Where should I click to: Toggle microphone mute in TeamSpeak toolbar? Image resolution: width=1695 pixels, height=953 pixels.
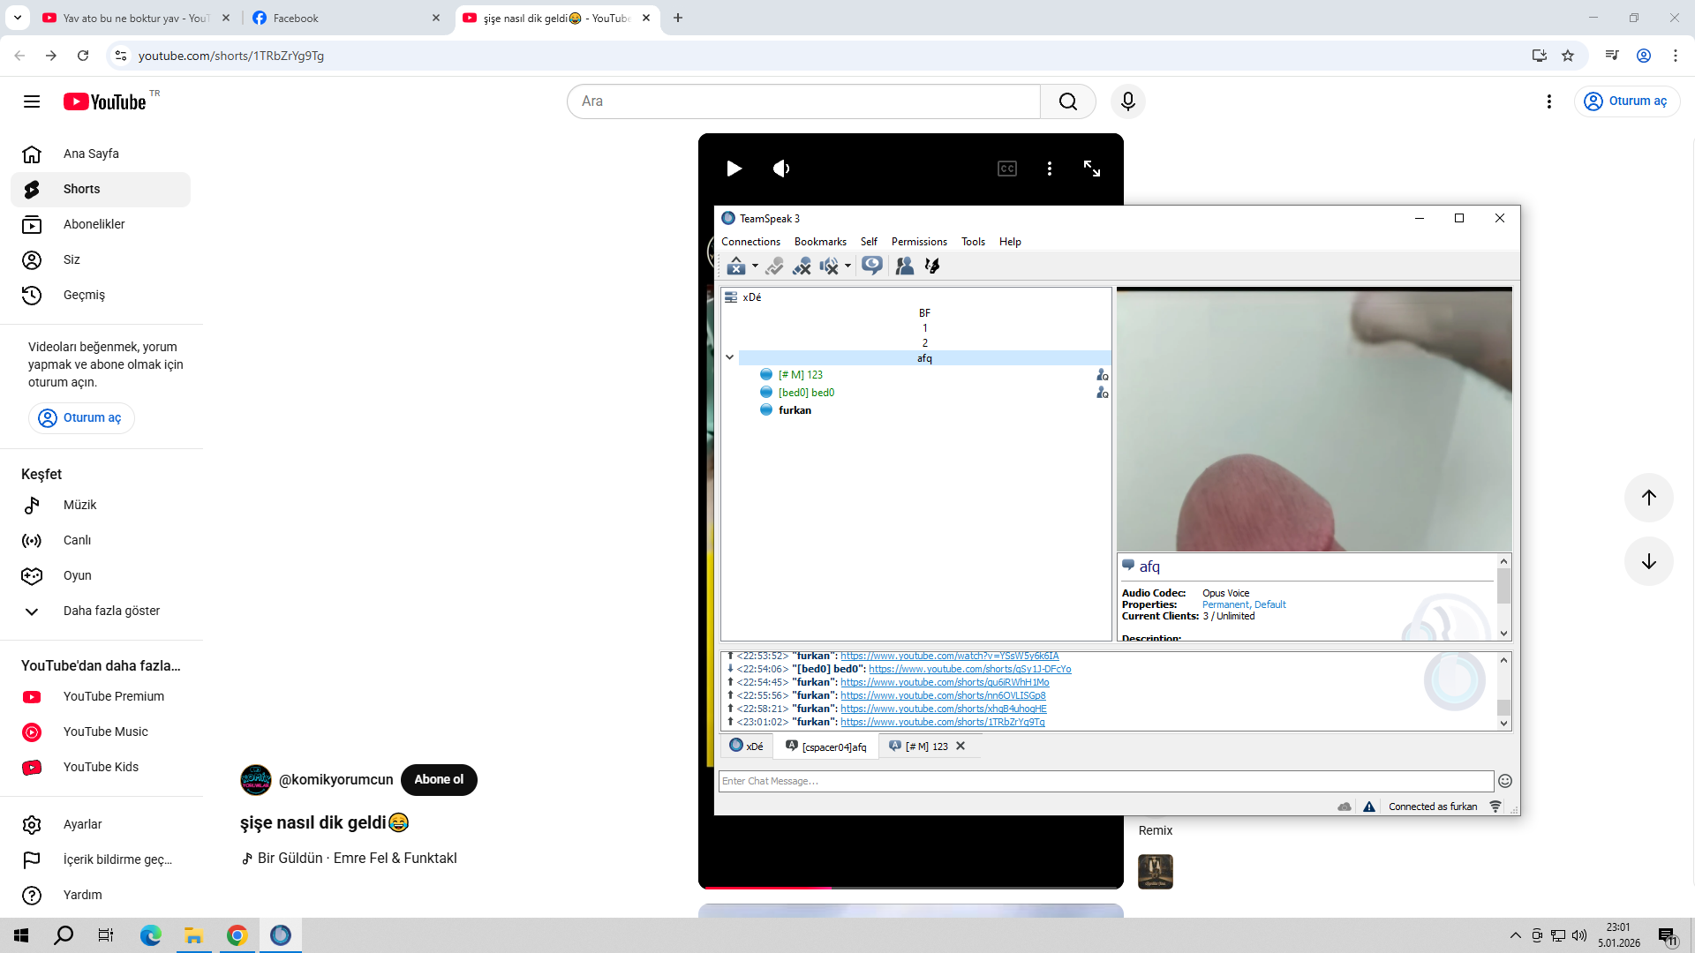coord(802,266)
